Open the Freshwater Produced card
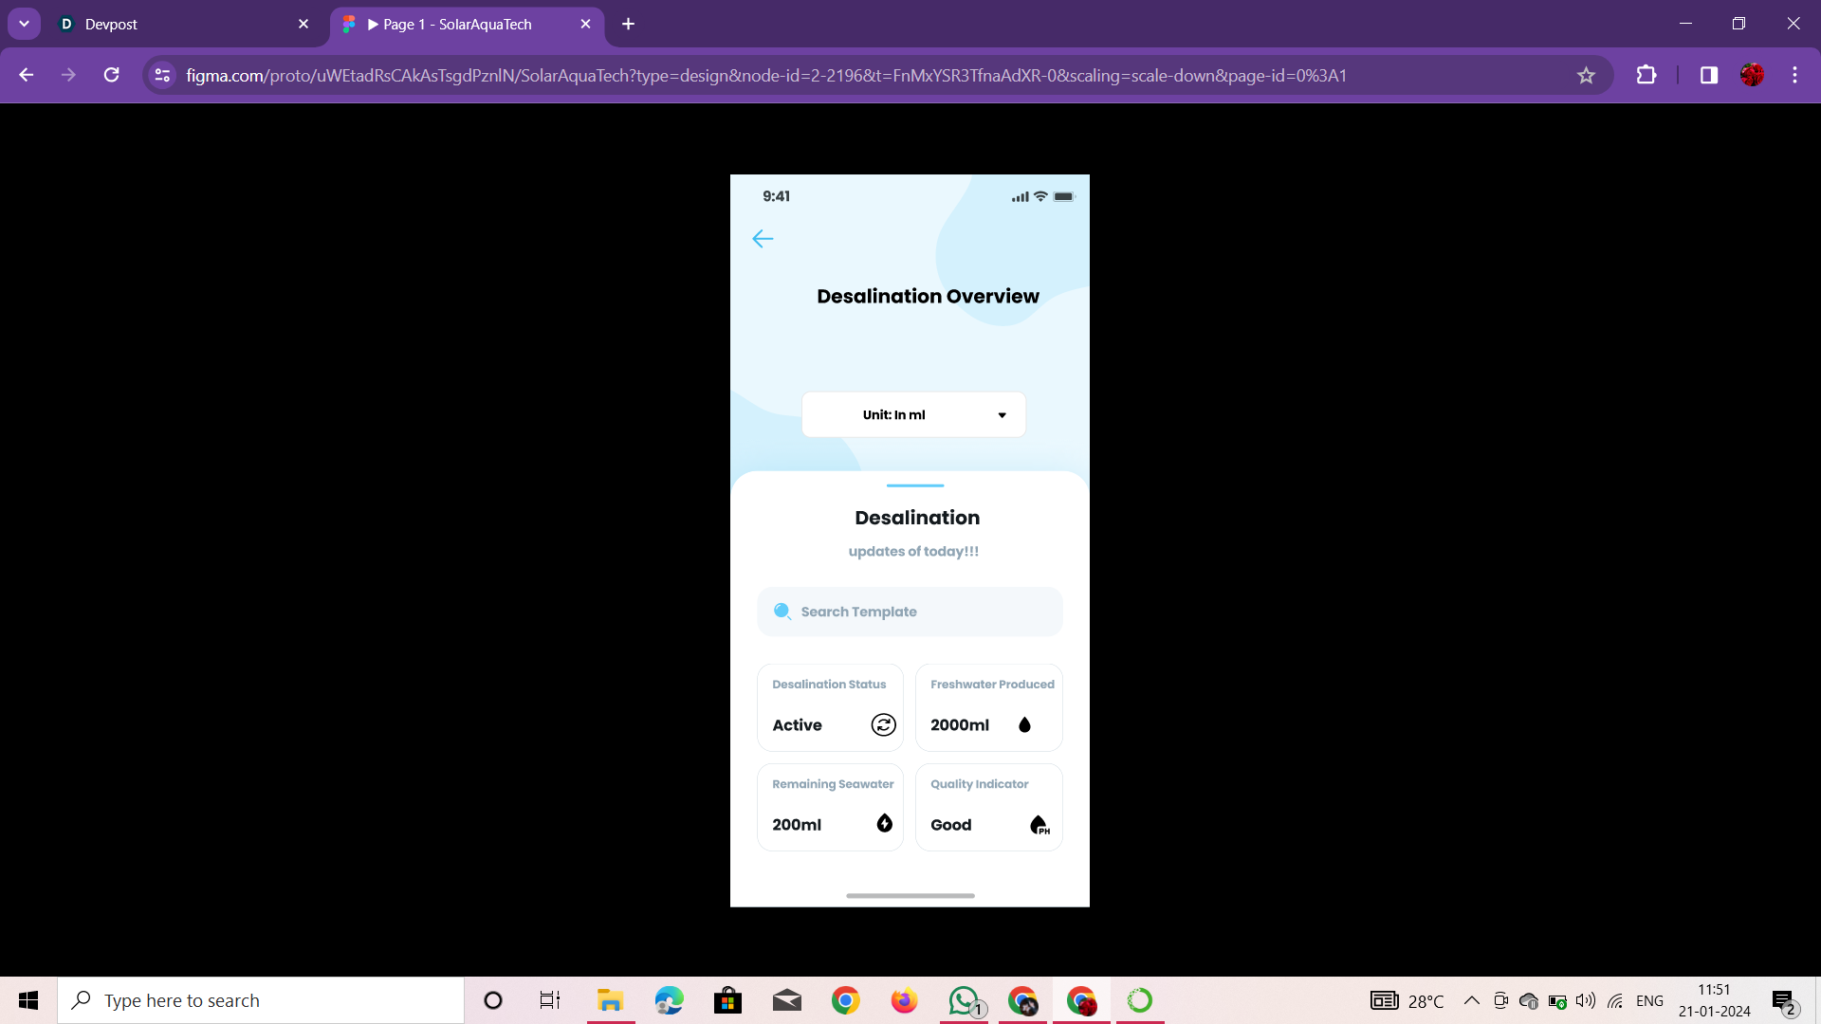Screen dimensions: 1821x1024 point(988,707)
